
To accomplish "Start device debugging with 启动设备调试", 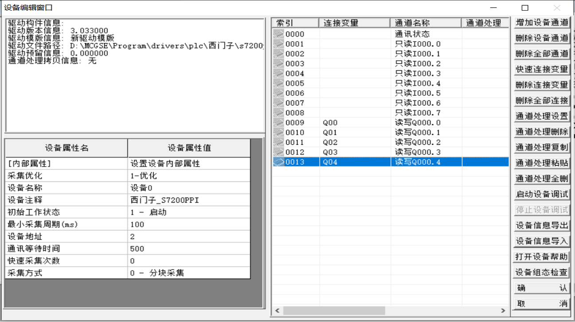I will pyautogui.click(x=542, y=194).
